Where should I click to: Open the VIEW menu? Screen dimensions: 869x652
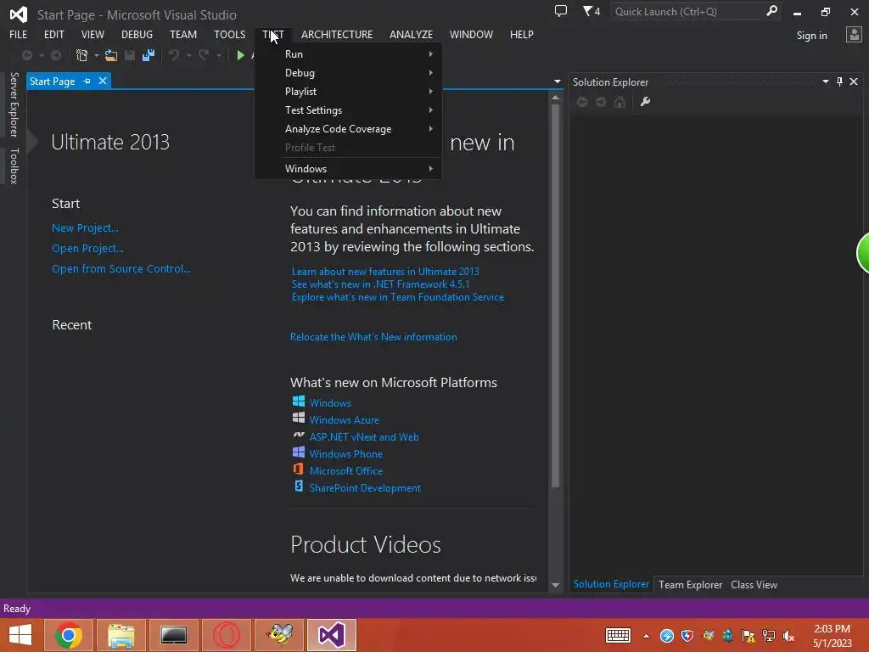[x=93, y=34]
